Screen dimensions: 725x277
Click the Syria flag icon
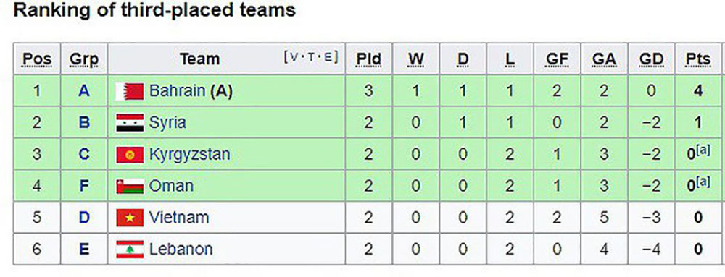(x=130, y=123)
